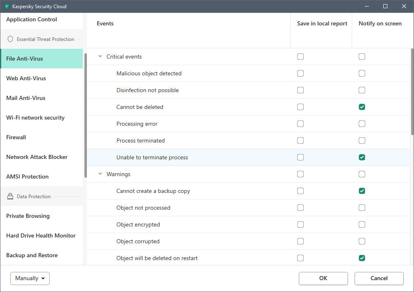Maximize the Kaspersky Security Cloud window
414x292 pixels.
coord(385,6)
